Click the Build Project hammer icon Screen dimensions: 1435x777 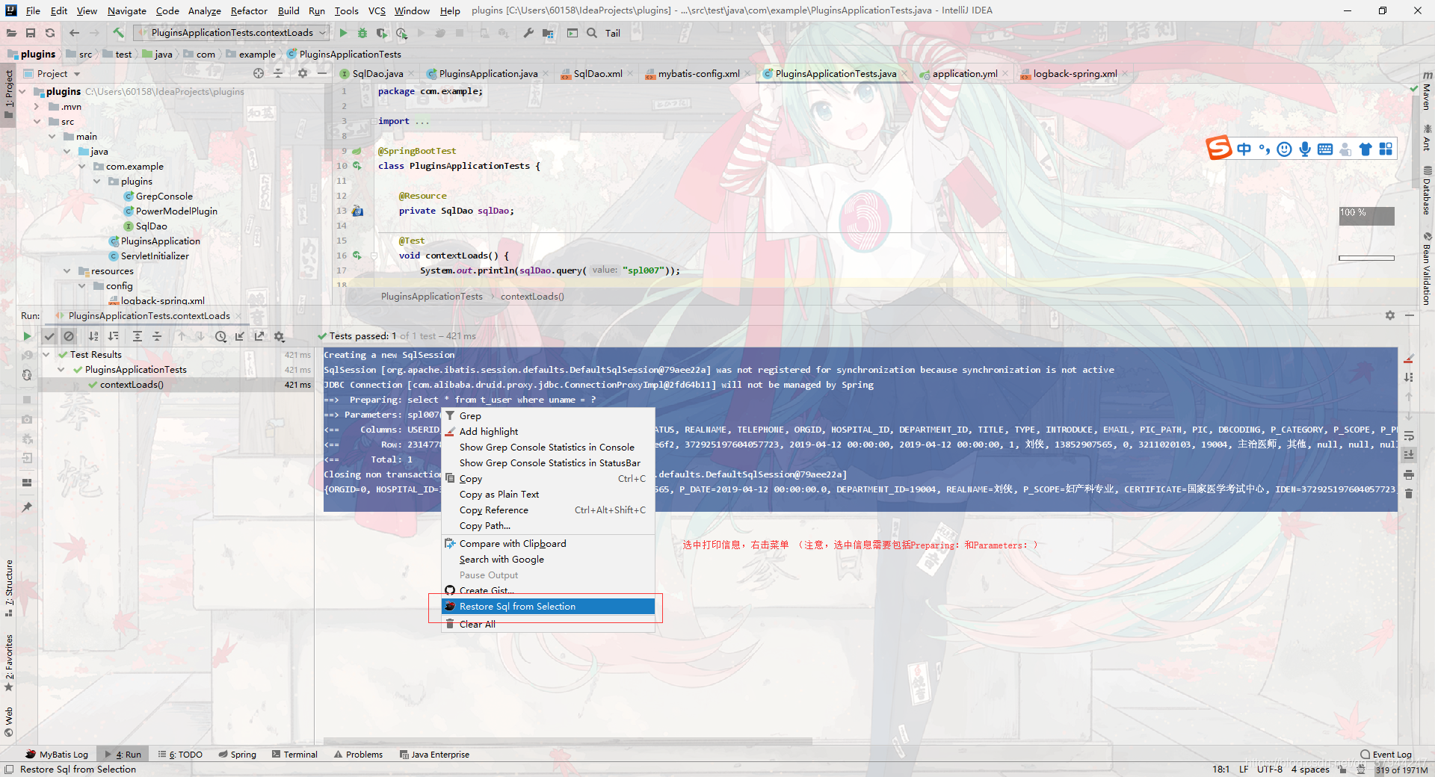tap(118, 33)
